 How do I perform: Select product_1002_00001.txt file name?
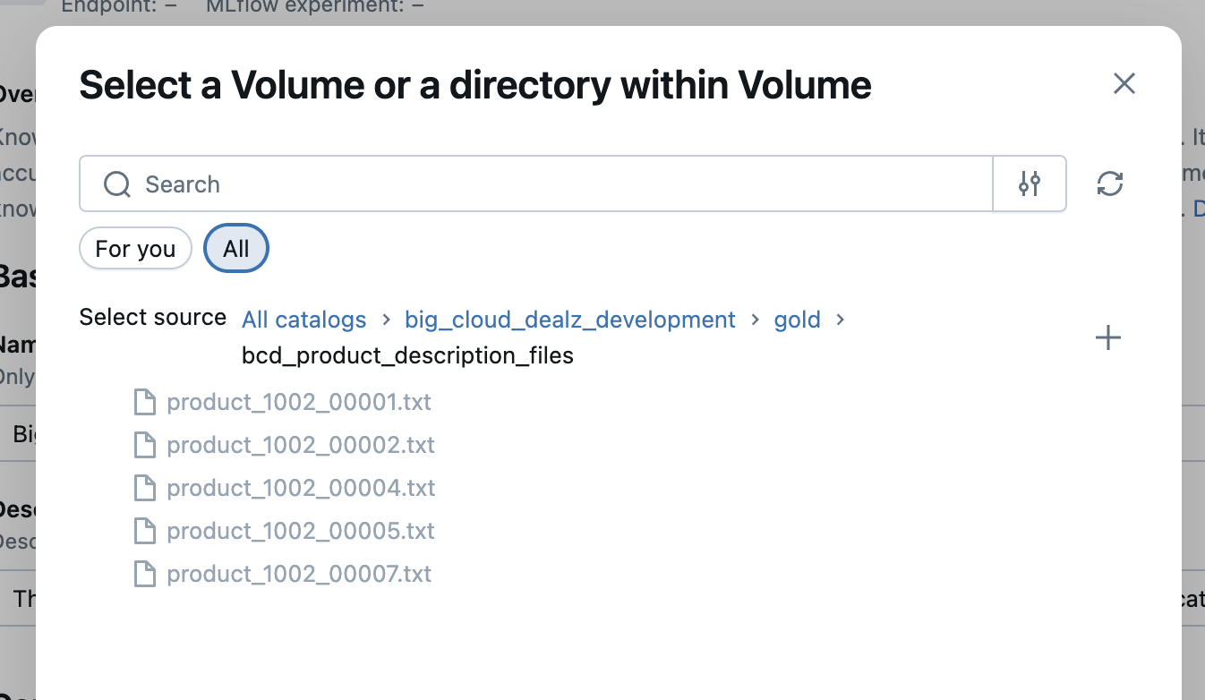click(299, 402)
